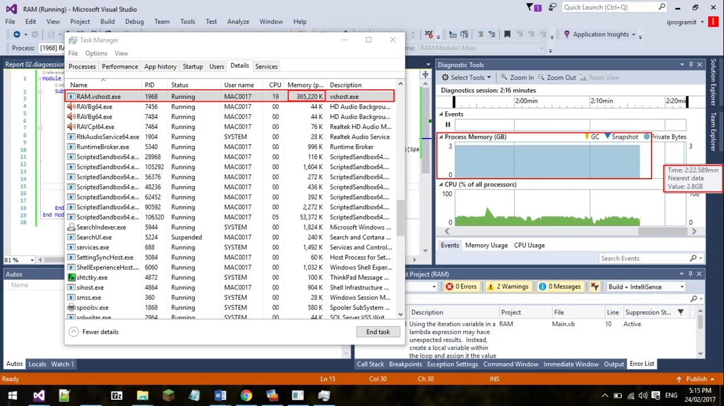Click the clear error list filter icon
Screen dimensions: 724x406
tap(594, 287)
